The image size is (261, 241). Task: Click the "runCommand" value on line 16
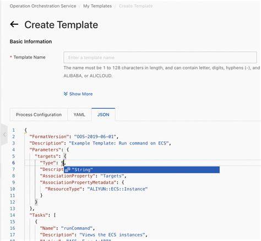(x=77, y=228)
